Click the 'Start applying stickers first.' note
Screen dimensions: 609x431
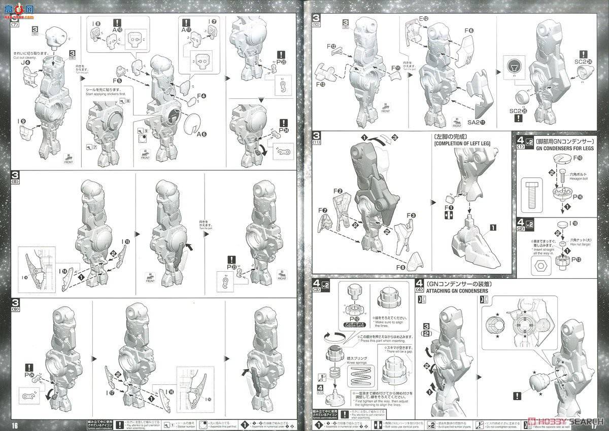[105, 93]
